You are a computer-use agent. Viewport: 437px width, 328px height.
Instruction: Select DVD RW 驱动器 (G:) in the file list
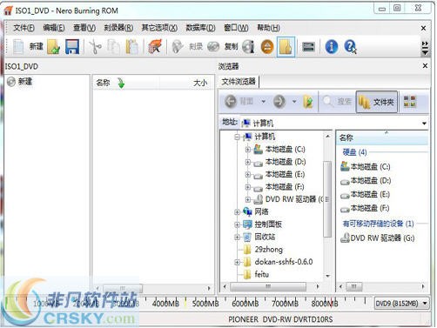[x=377, y=238]
